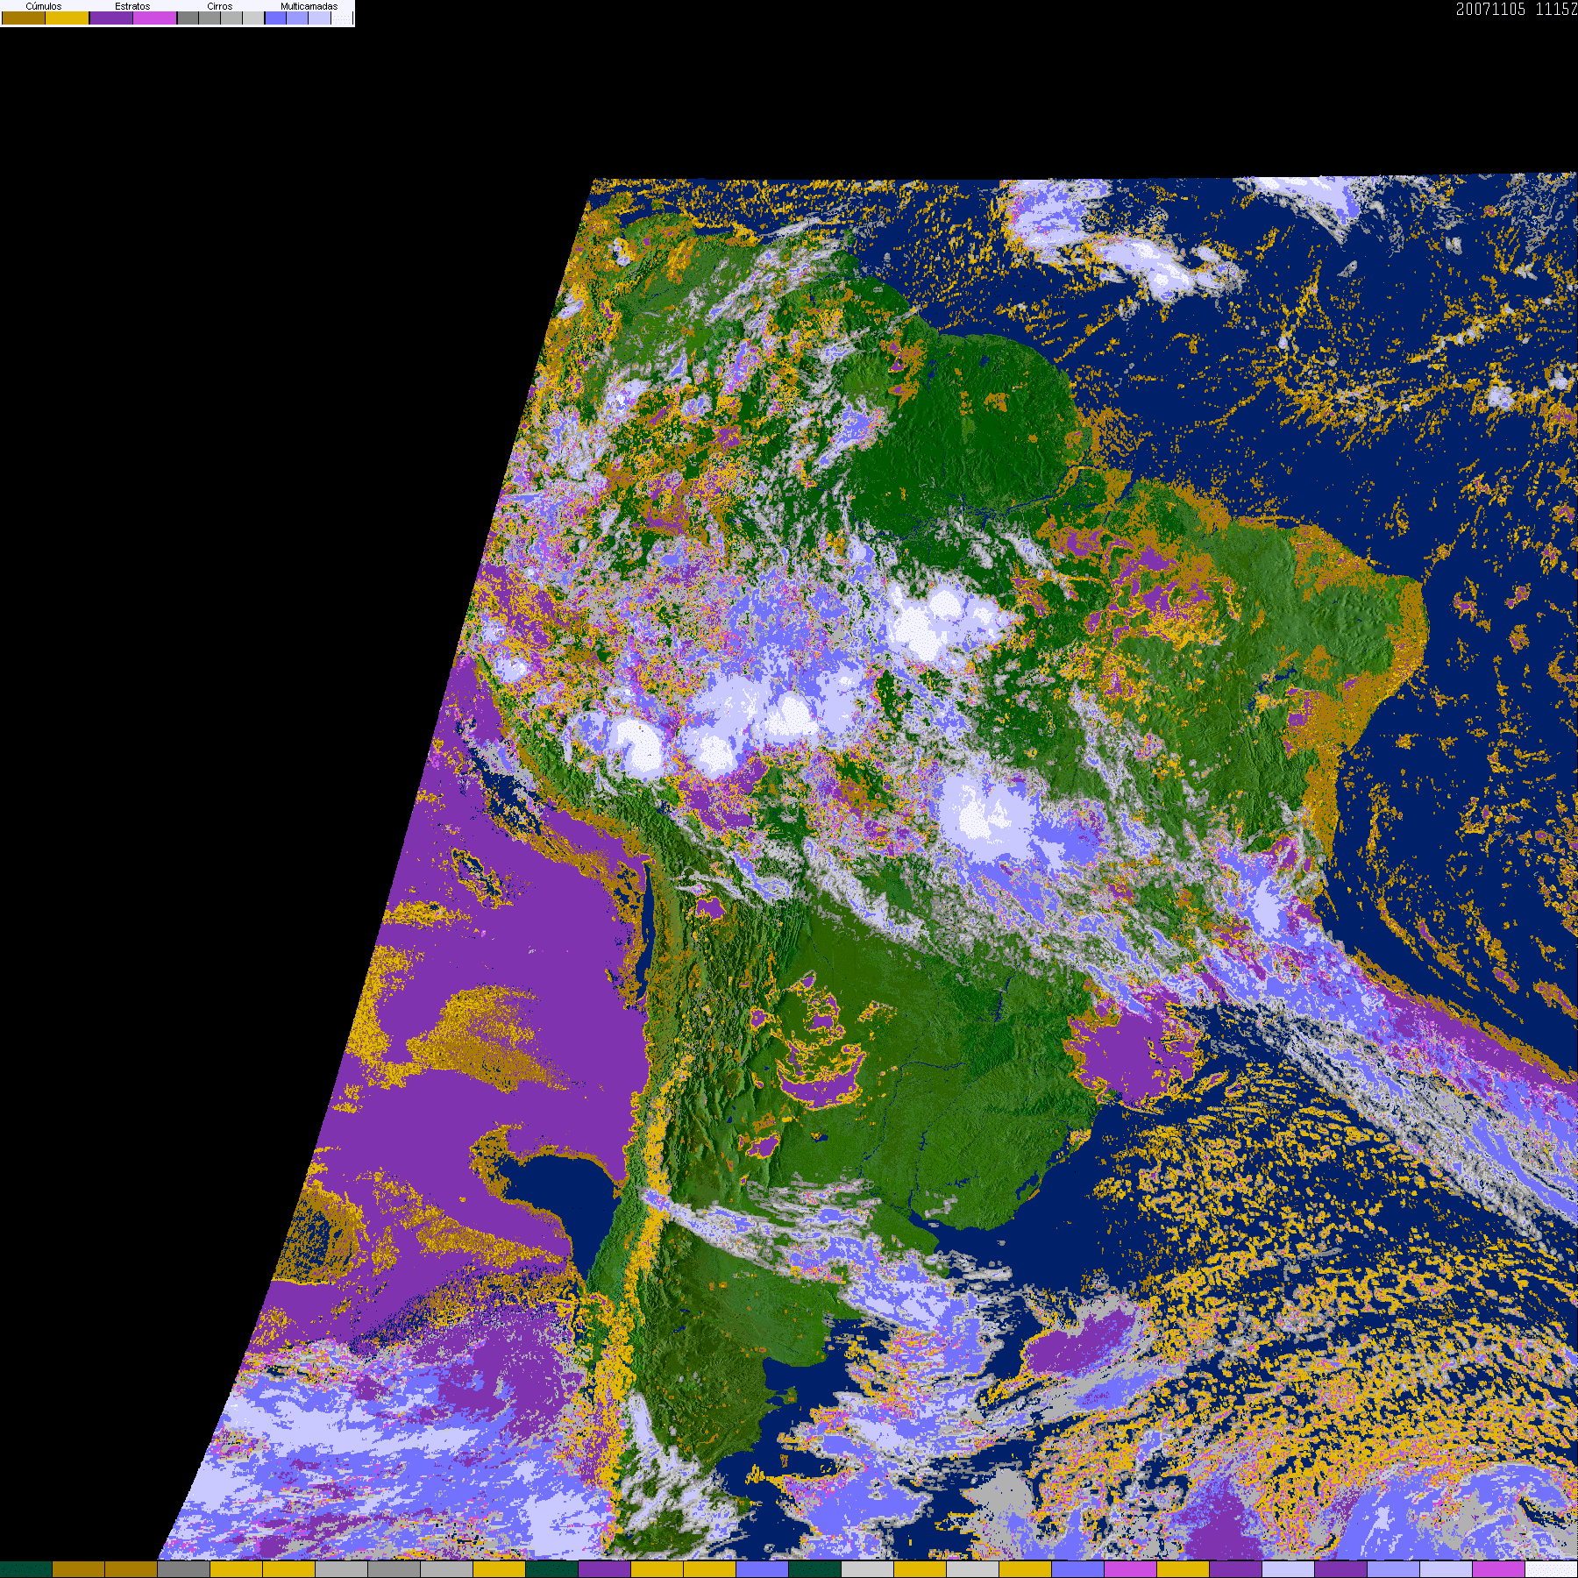
Task: Select the Multicamadas legend label
Action: point(309,6)
